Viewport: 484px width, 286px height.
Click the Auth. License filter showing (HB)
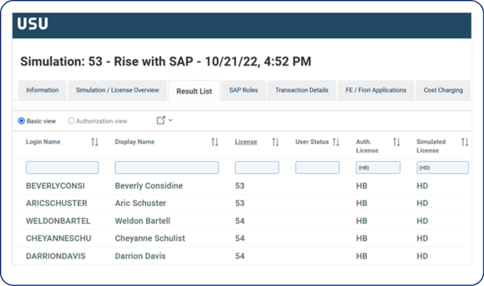point(378,167)
